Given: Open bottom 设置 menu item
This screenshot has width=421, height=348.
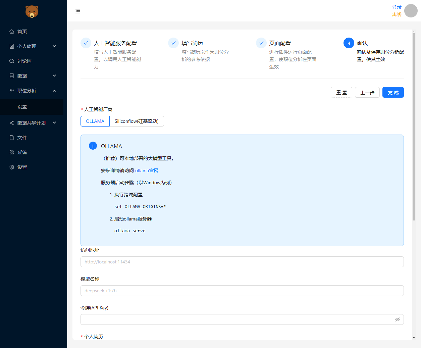Looking at the screenshot, I should pos(32,167).
